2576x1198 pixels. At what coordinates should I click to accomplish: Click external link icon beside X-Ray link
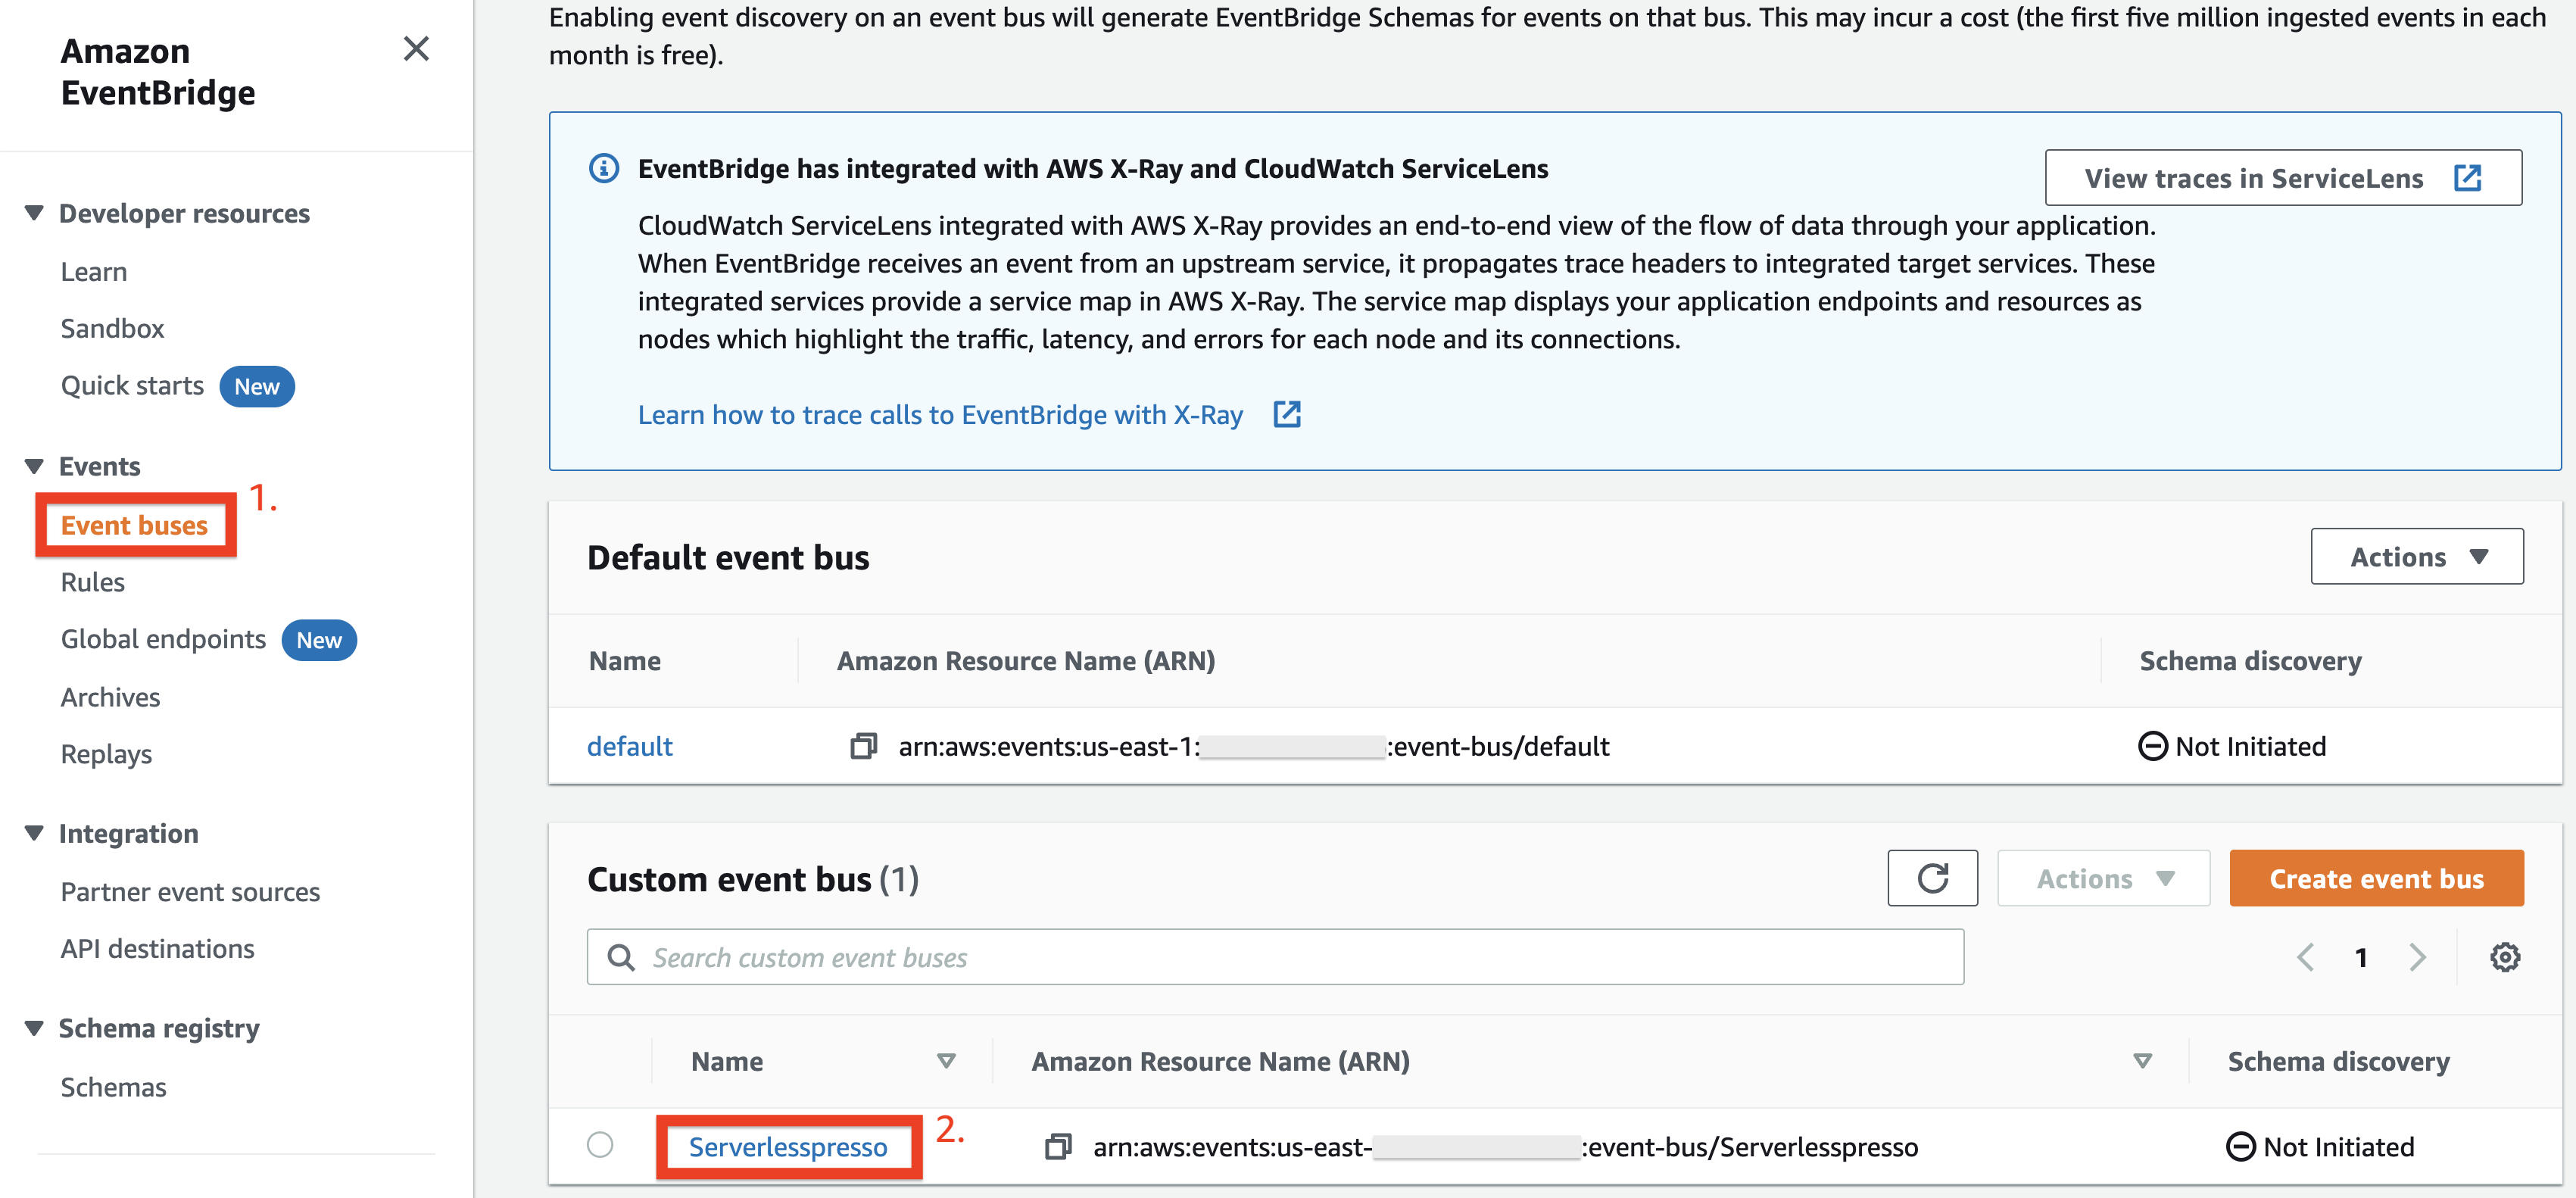click(x=1287, y=414)
